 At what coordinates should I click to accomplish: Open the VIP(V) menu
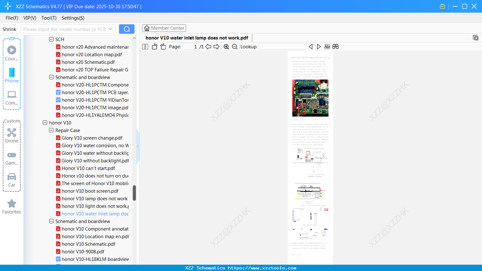click(30, 18)
